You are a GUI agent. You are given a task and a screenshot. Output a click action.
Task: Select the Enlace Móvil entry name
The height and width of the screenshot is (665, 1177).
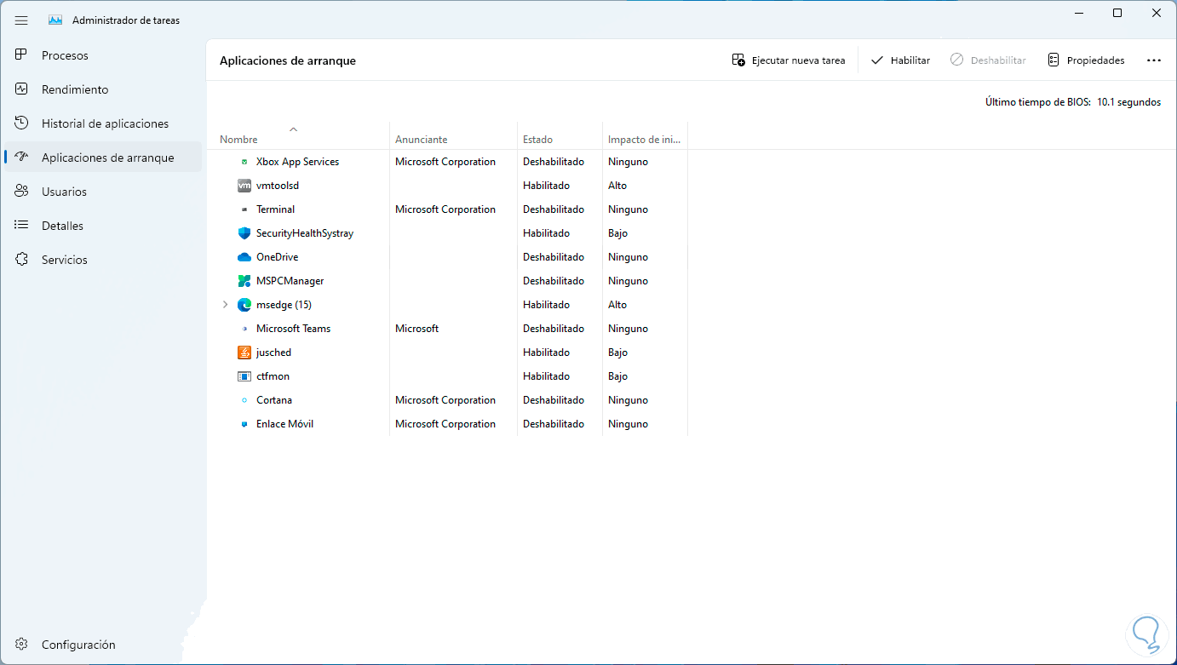tap(284, 424)
